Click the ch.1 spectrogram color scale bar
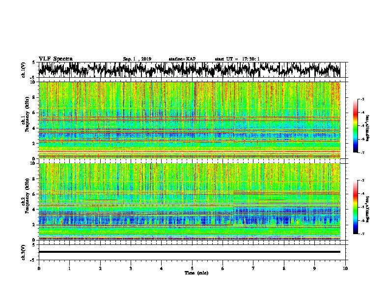This screenshot has height=301, width=389. [355, 126]
